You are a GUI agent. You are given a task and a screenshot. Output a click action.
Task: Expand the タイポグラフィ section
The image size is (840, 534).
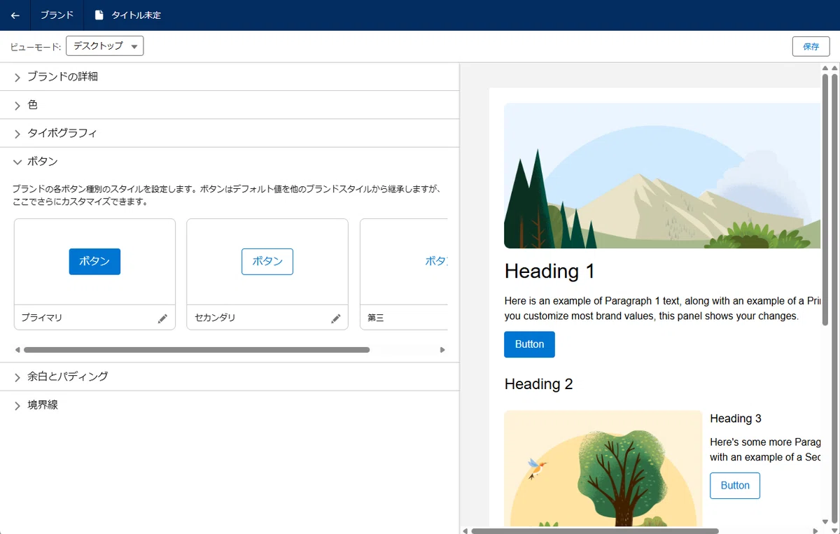point(230,133)
